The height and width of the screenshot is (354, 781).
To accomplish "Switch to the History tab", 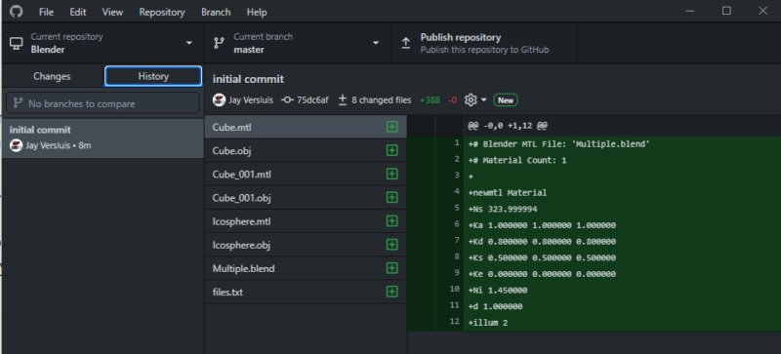I will pos(153,76).
